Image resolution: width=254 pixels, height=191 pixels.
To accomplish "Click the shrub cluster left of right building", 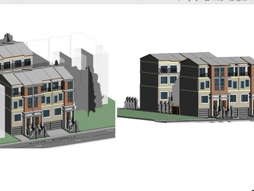I will (131, 103).
